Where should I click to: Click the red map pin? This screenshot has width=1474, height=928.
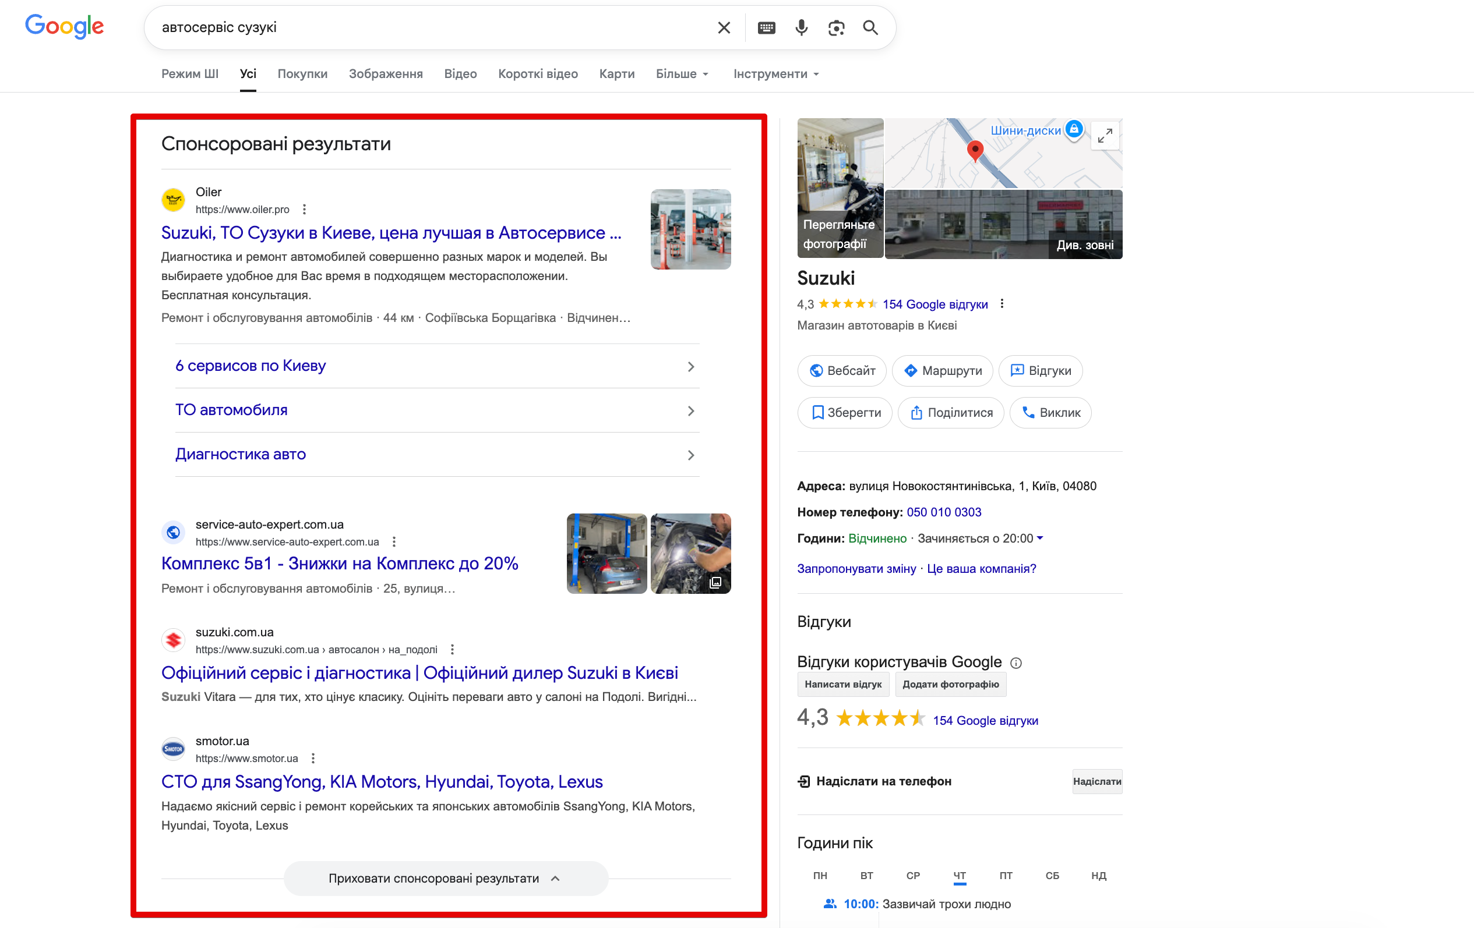tap(975, 151)
